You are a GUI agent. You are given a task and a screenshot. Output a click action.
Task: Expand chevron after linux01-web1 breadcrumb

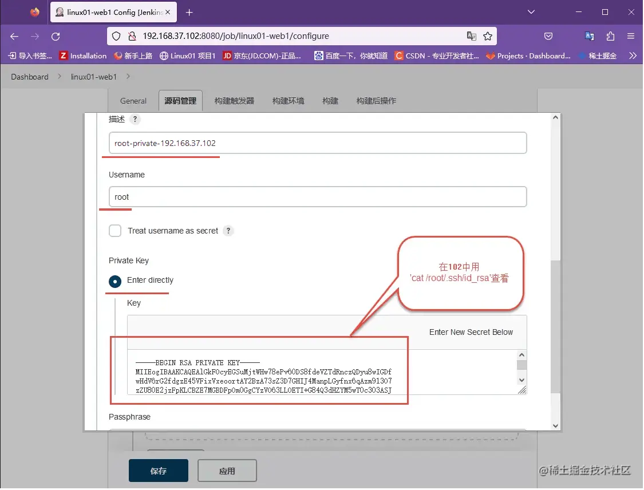coord(128,76)
